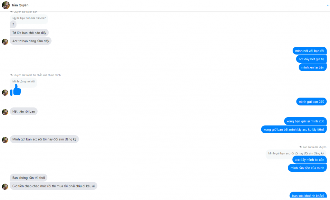330x200 pixels.
Task: Click Trần Quyền's header profile picture
Action: coord(5,5)
